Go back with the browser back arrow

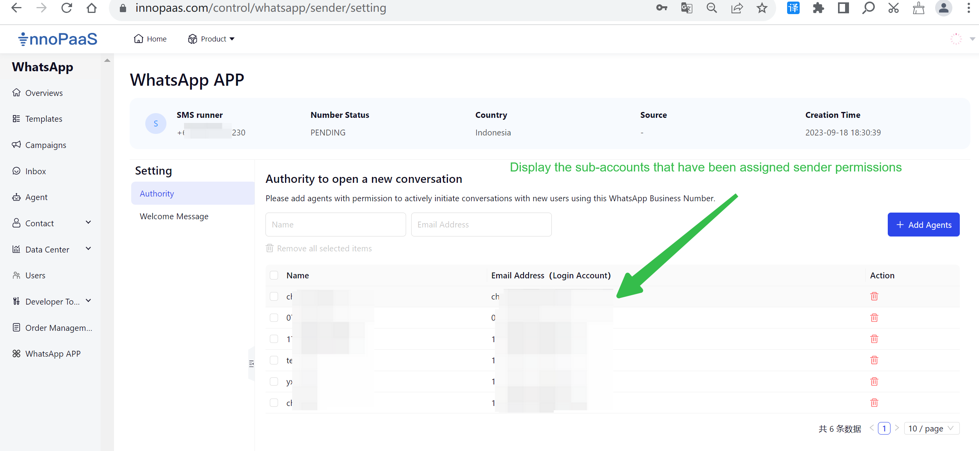[16, 8]
